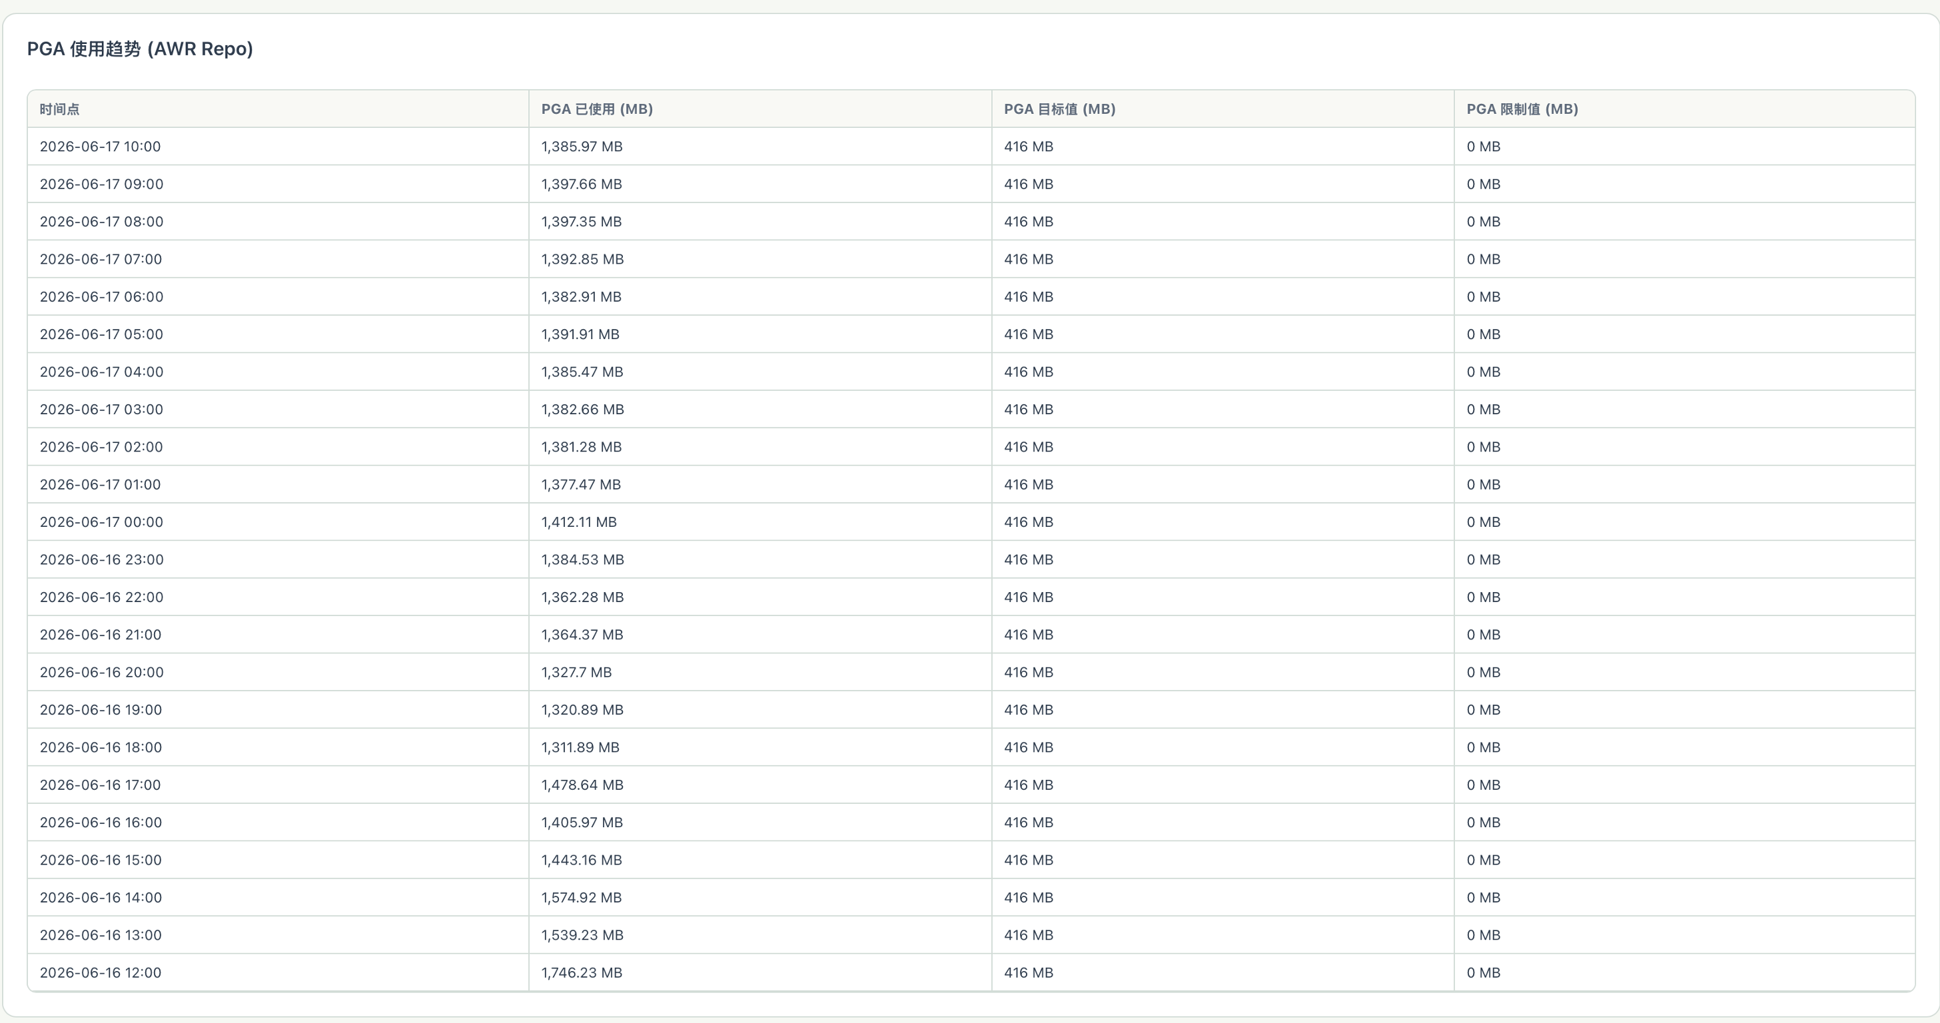The image size is (1940, 1023).
Task: Click the 1,385.97 MB used value
Action: (x=582, y=147)
